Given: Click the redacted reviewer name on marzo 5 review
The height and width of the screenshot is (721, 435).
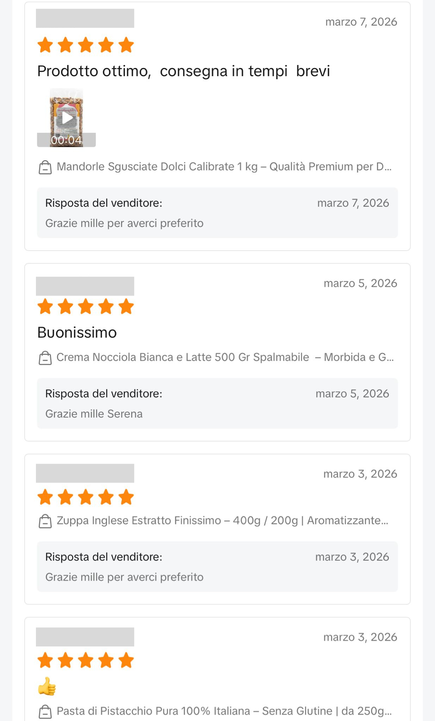Looking at the screenshot, I should point(85,286).
